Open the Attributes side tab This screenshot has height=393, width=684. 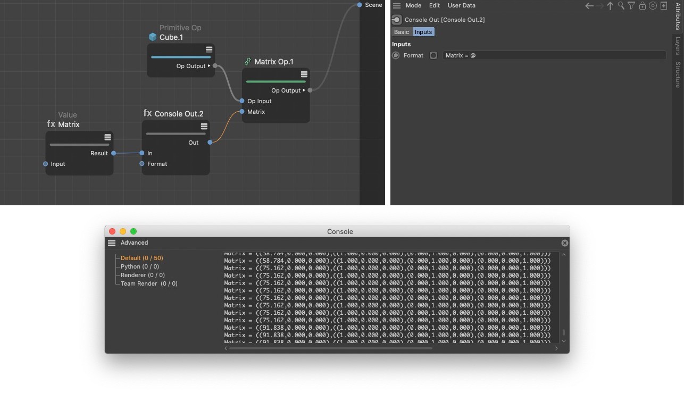(x=678, y=16)
